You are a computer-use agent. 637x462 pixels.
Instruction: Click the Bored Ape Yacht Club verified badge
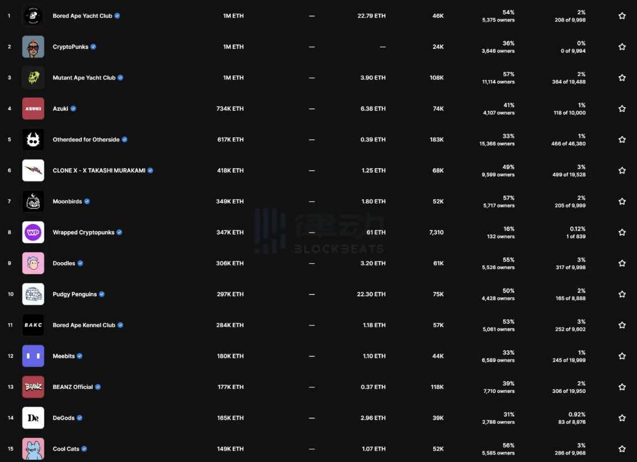point(117,16)
